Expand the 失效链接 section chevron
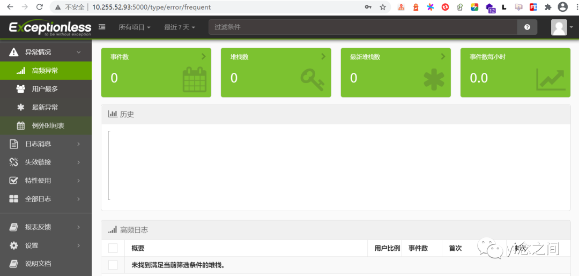Screen dimensions: 579x276 [x=78, y=162]
